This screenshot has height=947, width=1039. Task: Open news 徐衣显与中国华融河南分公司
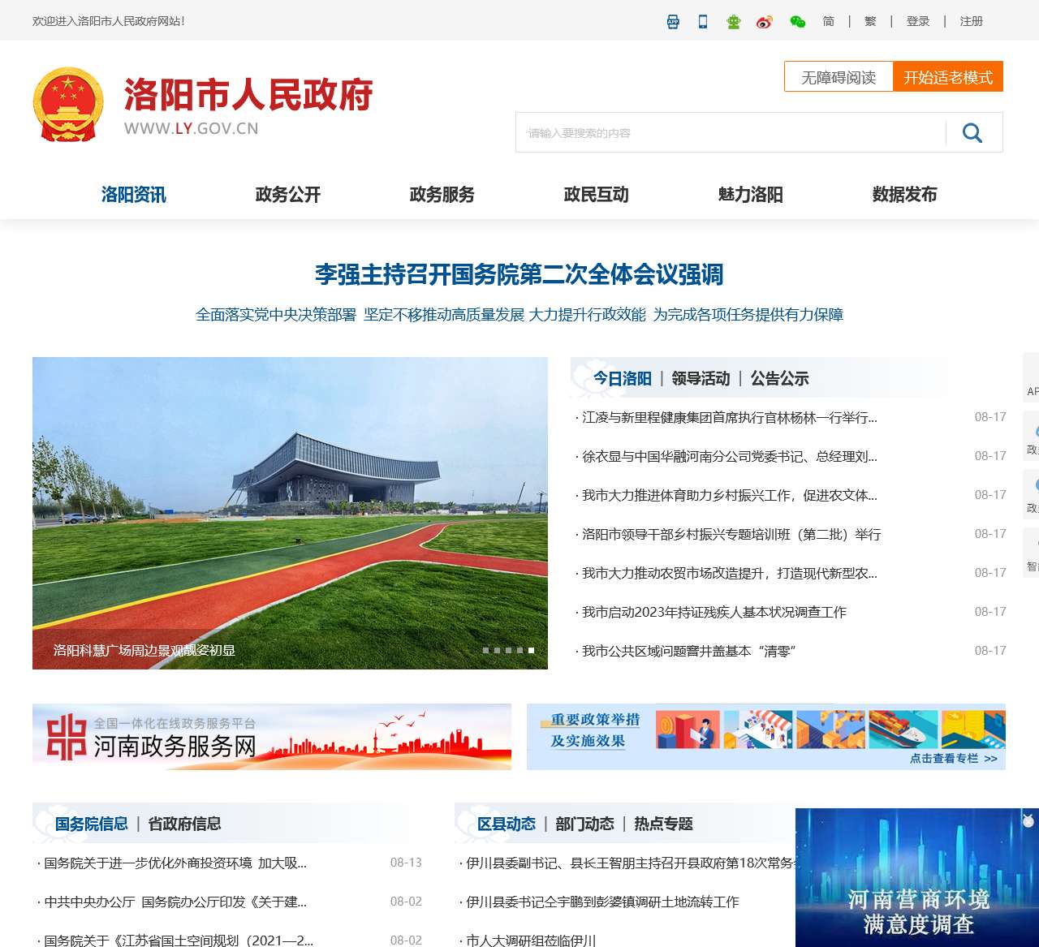click(729, 457)
